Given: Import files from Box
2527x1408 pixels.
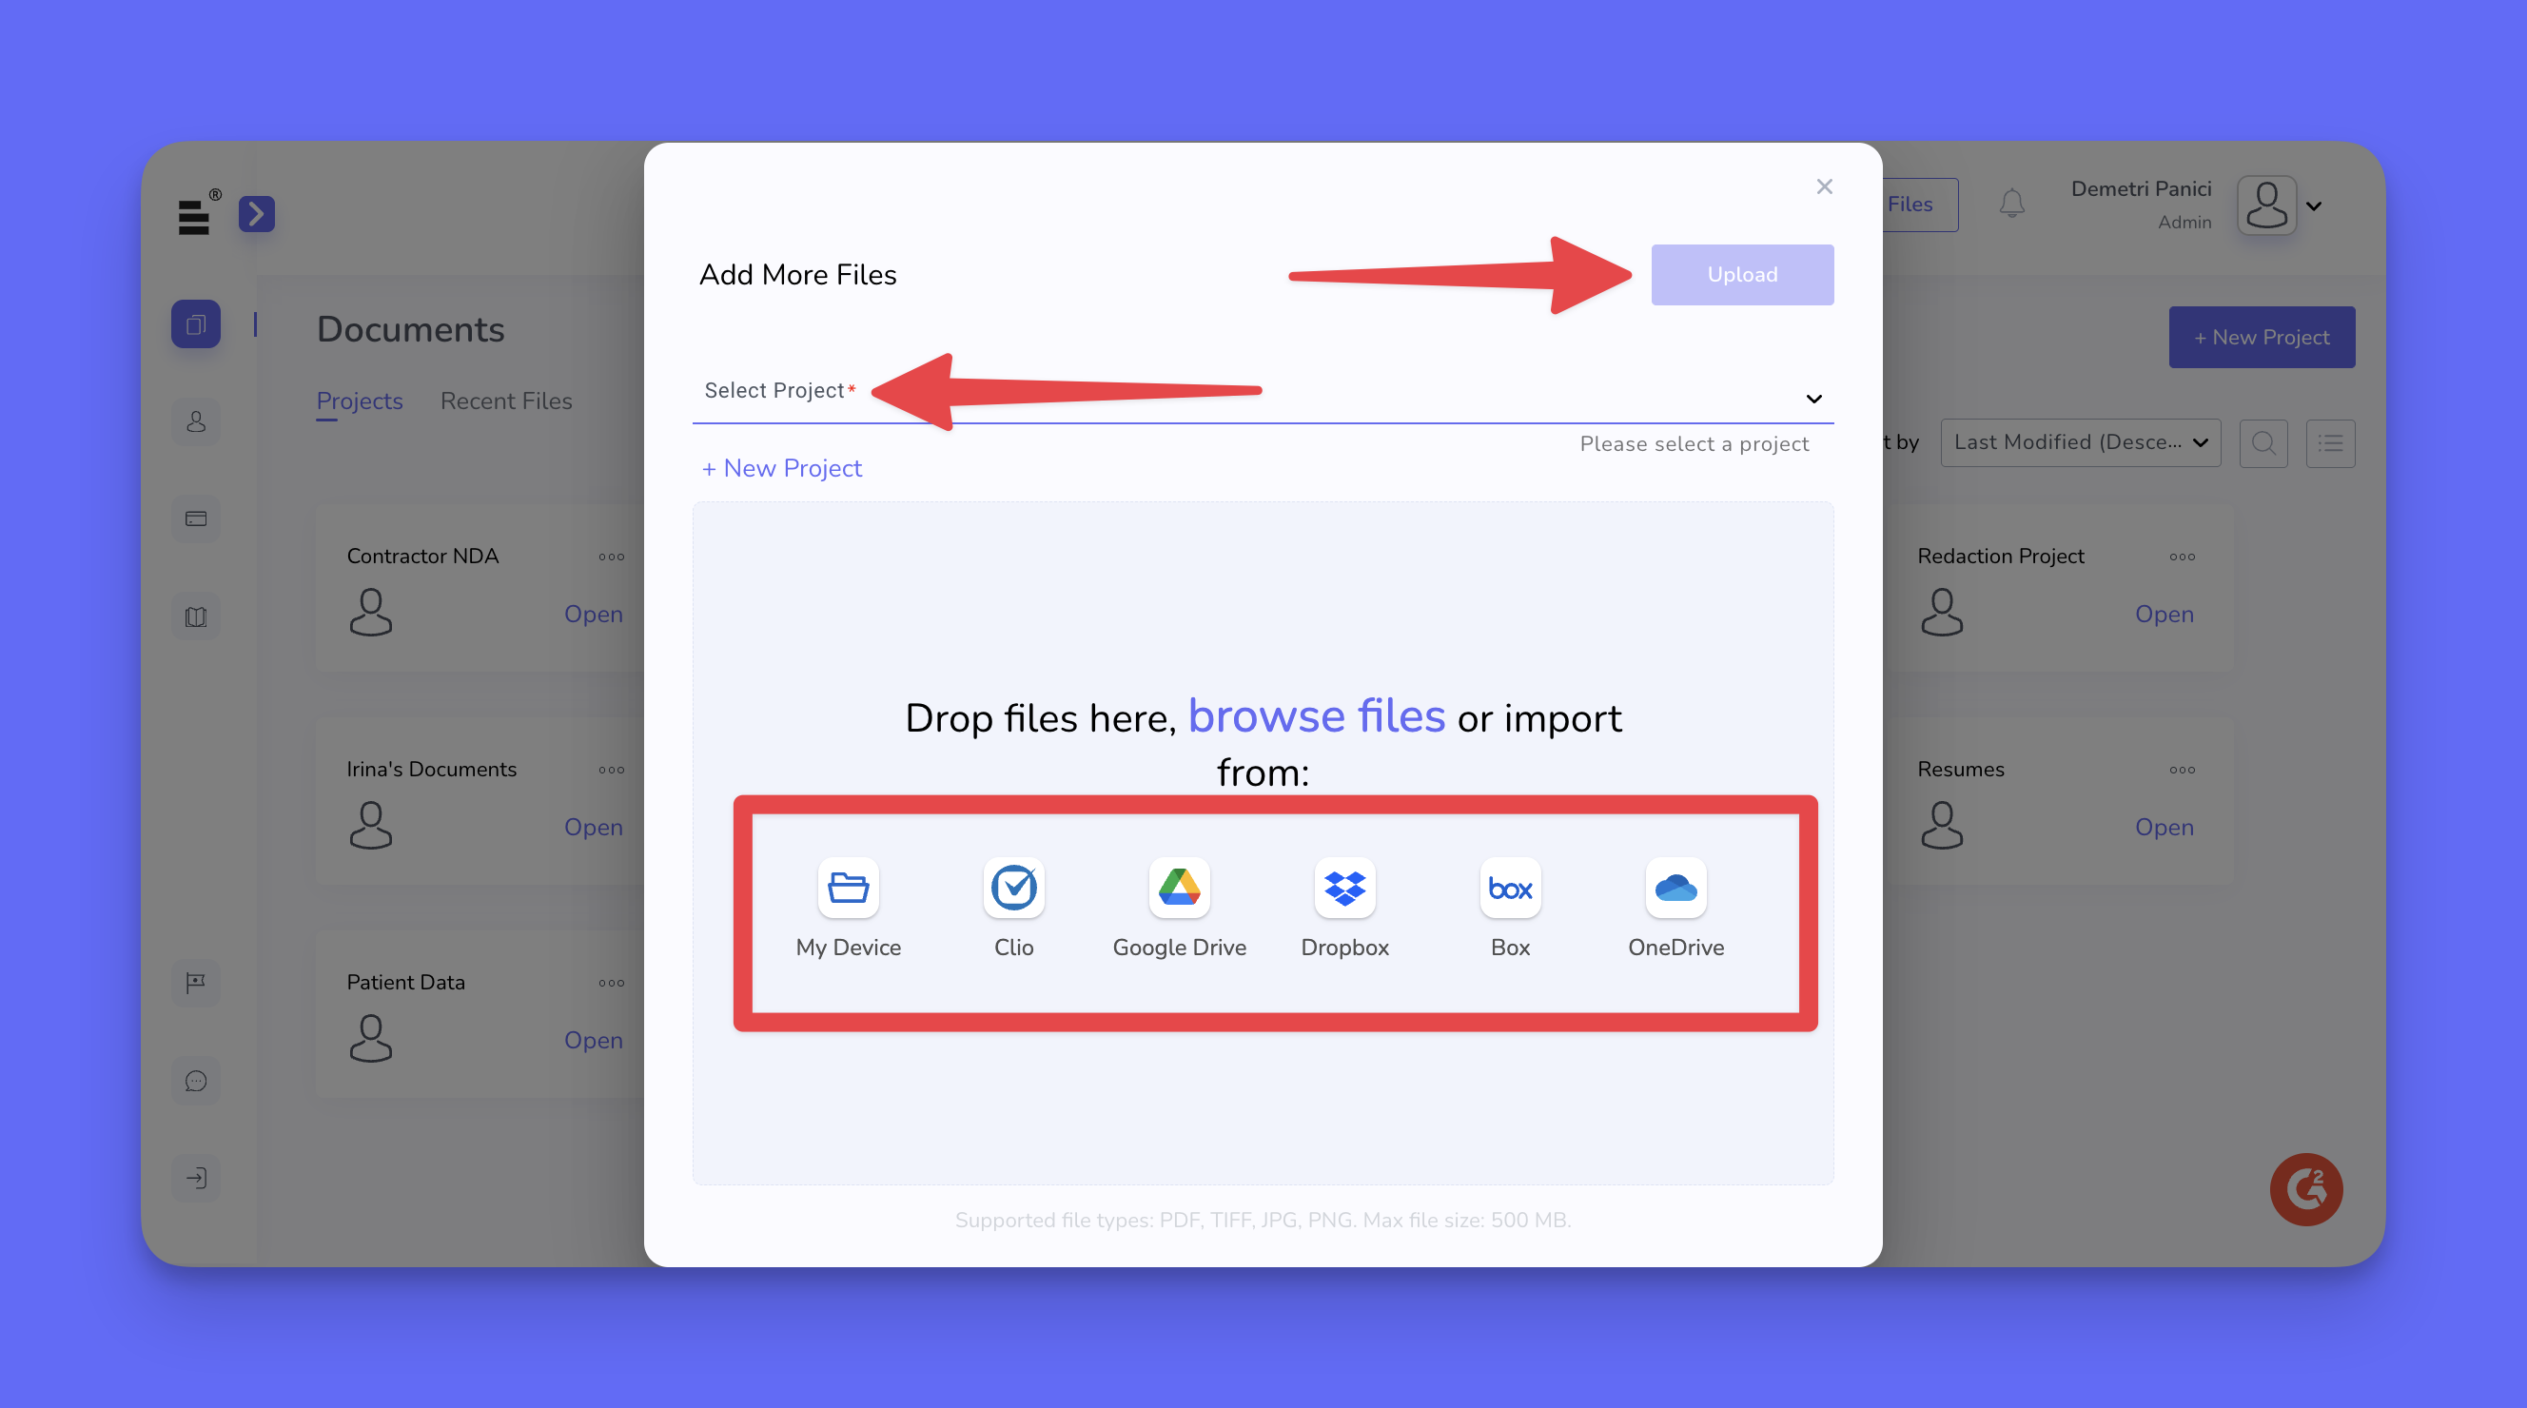Looking at the screenshot, I should point(1510,888).
